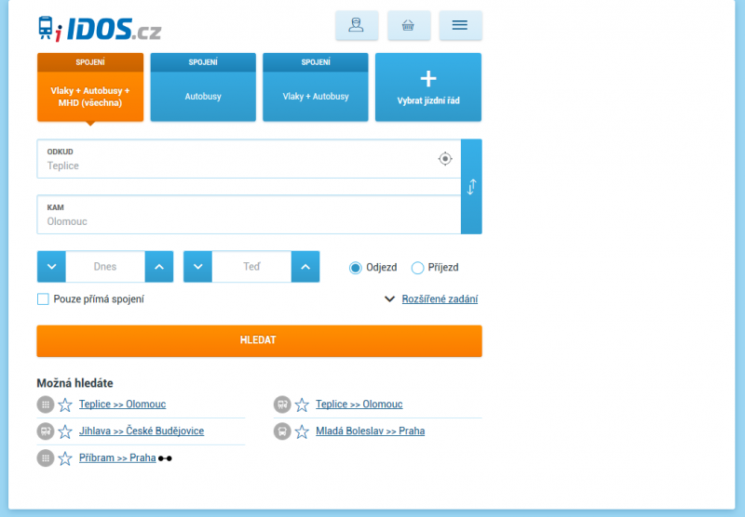
Task: Use my current location icon in Odkud
Action: point(445,158)
